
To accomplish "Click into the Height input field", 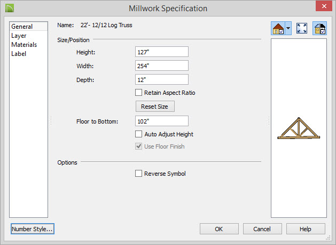I will click(x=162, y=52).
